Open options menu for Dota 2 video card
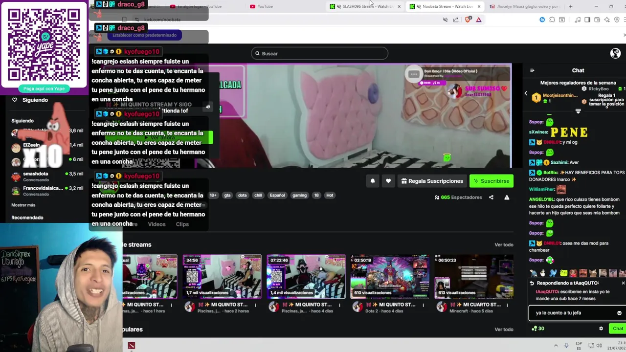 pyautogui.click(x=424, y=305)
